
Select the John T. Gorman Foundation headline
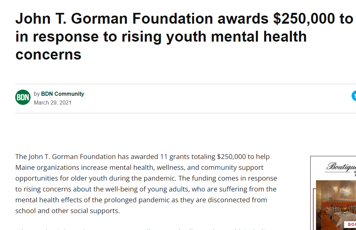(x=184, y=37)
